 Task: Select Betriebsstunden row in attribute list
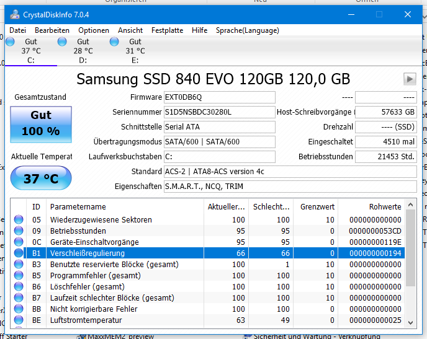[x=208, y=231]
